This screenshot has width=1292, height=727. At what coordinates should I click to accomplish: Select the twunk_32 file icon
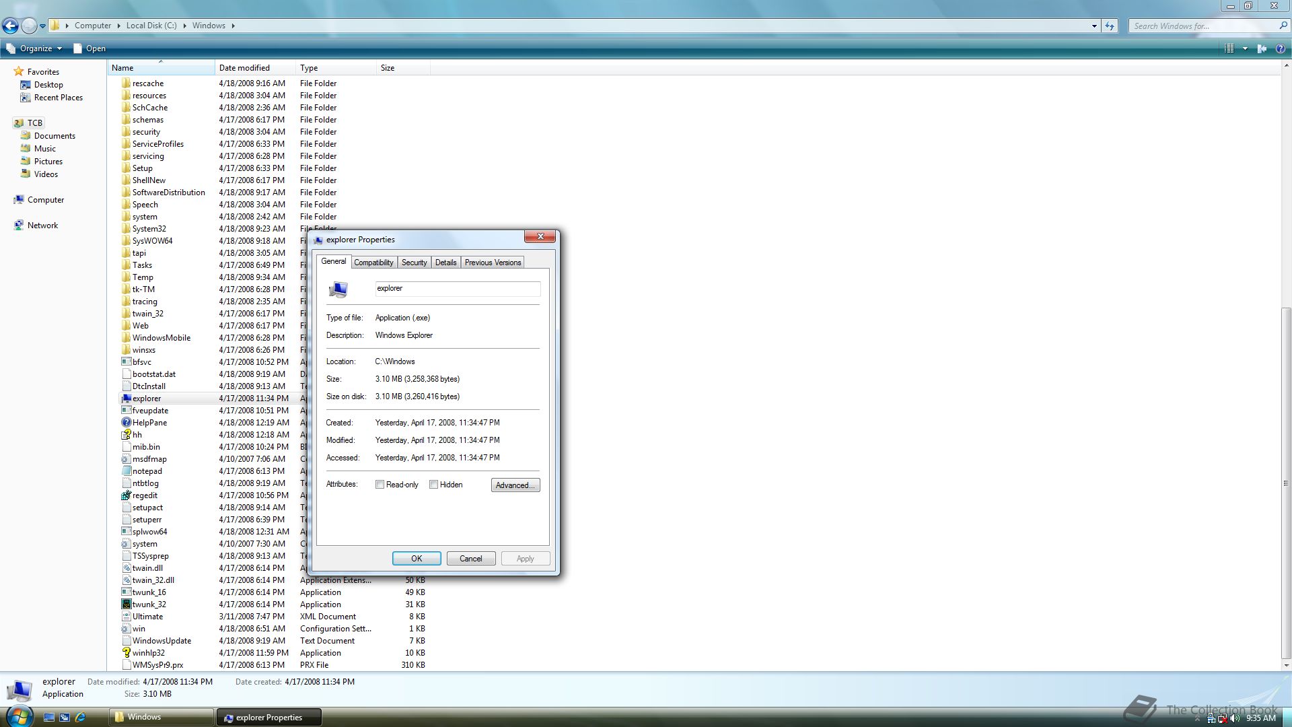pos(126,604)
